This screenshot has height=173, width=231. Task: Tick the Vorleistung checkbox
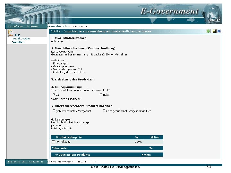pos(53,142)
